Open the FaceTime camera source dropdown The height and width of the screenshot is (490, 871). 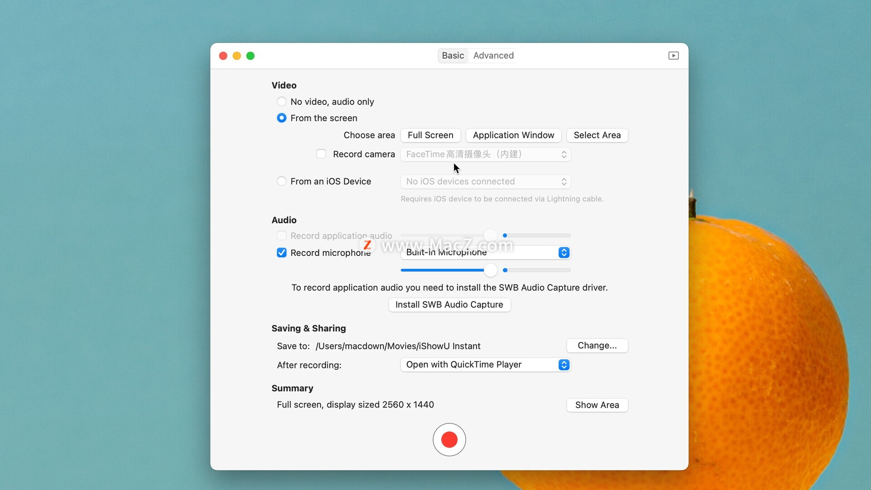pos(485,154)
